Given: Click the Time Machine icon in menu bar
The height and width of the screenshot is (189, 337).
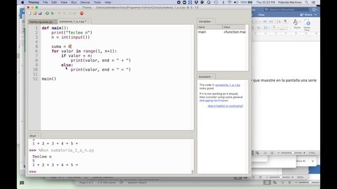Looking at the screenshot, I should [x=216, y=2].
